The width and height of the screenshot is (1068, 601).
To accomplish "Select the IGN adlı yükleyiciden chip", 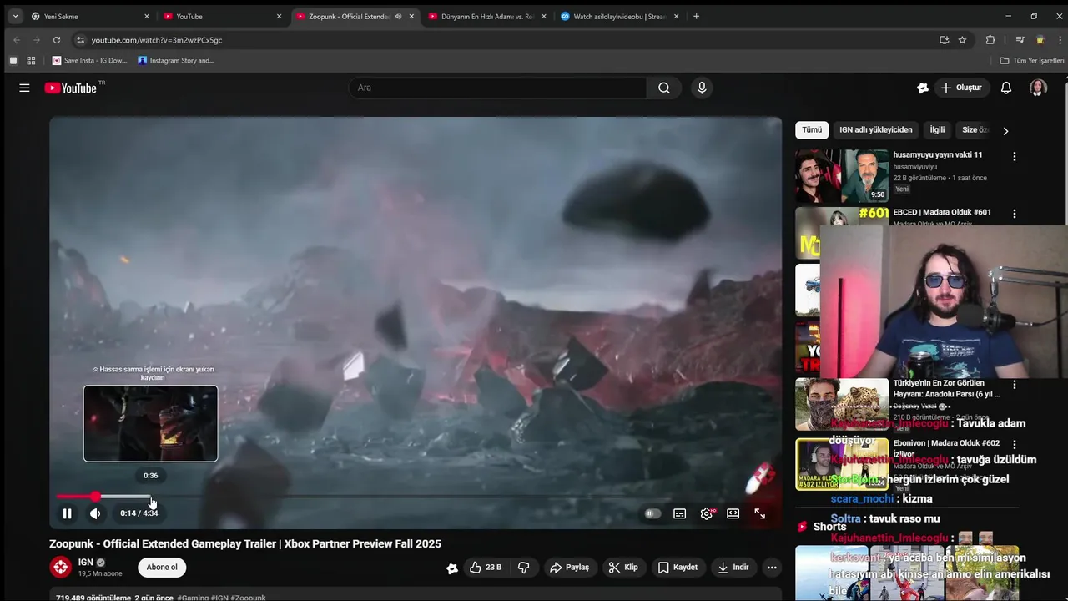I will pos(875,130).
